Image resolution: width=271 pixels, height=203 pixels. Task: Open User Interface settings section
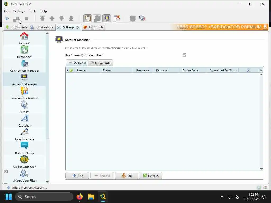(24, 135)
